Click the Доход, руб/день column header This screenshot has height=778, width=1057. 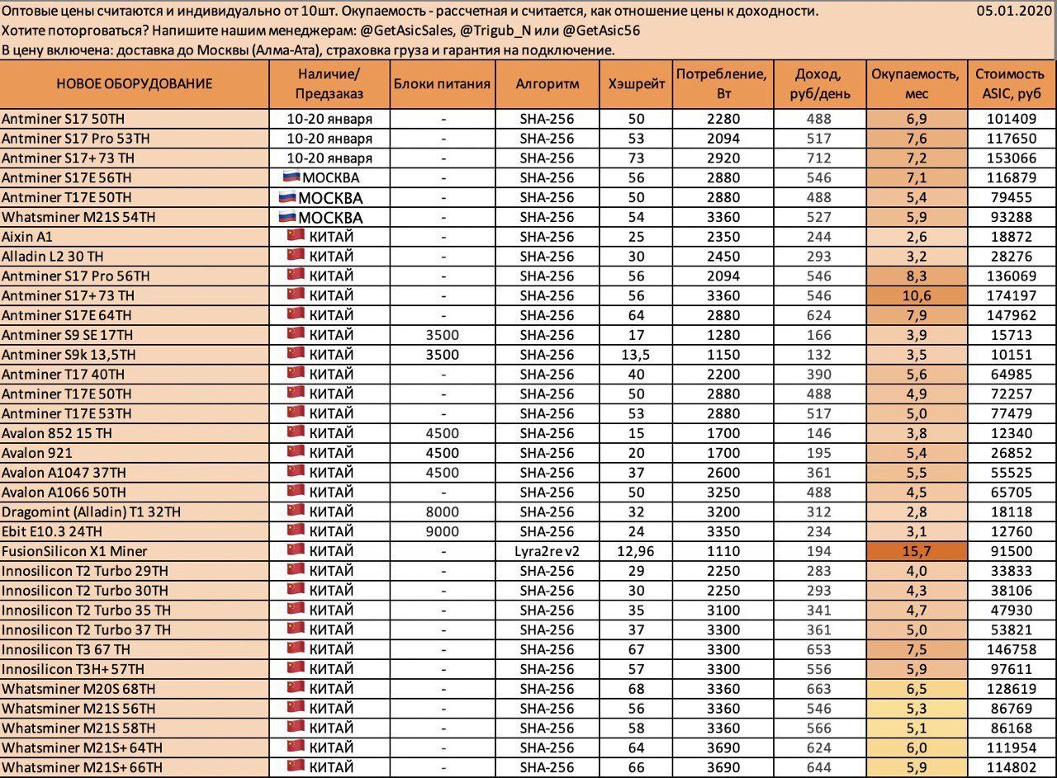(818, 84)
